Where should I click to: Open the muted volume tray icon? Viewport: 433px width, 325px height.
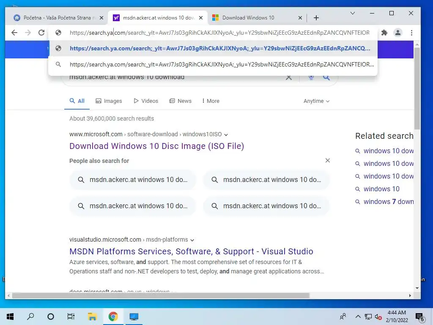pyautogui.click(x=378, y=317)
